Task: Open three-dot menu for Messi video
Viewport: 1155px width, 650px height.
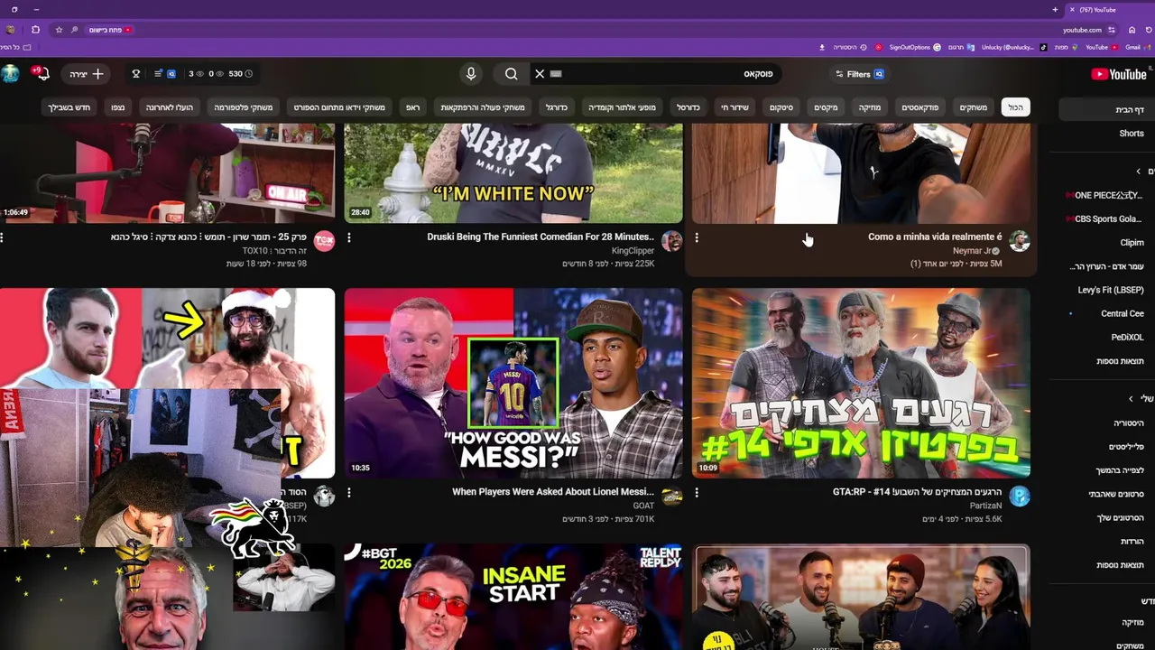Action: coord(349,493)
